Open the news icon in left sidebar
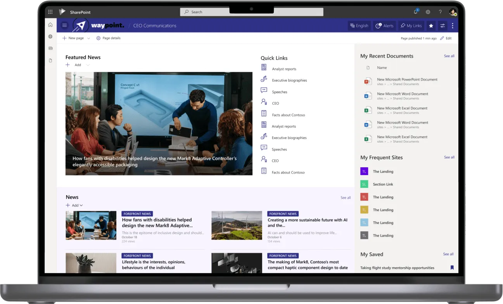Viewport: 503px width, 304px height. click(x=50, y=48)
